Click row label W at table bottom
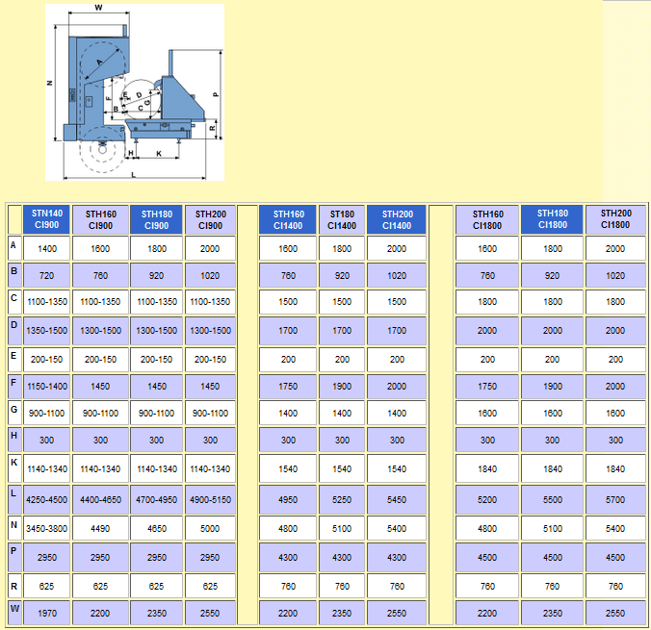This screenshot has width=651, height=630. pyautogui.click(x=13, y=610)
